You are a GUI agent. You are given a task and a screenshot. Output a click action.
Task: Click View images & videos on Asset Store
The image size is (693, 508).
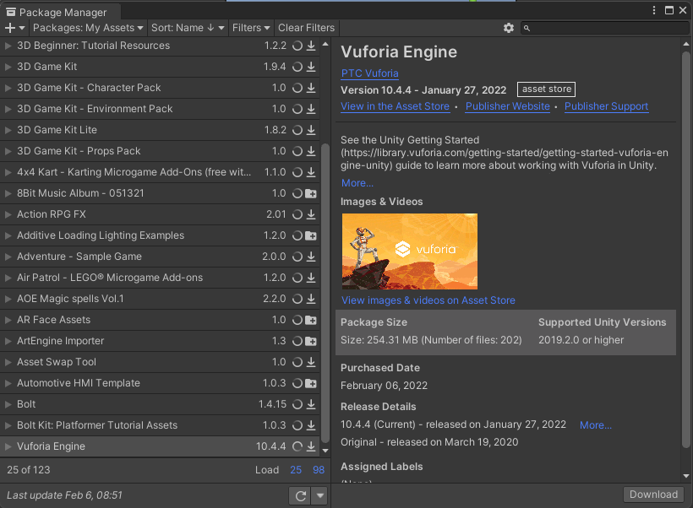[x=428, y=300]
